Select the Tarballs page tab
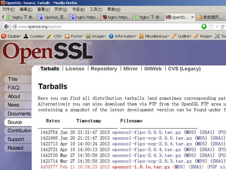 pos(50,69)
